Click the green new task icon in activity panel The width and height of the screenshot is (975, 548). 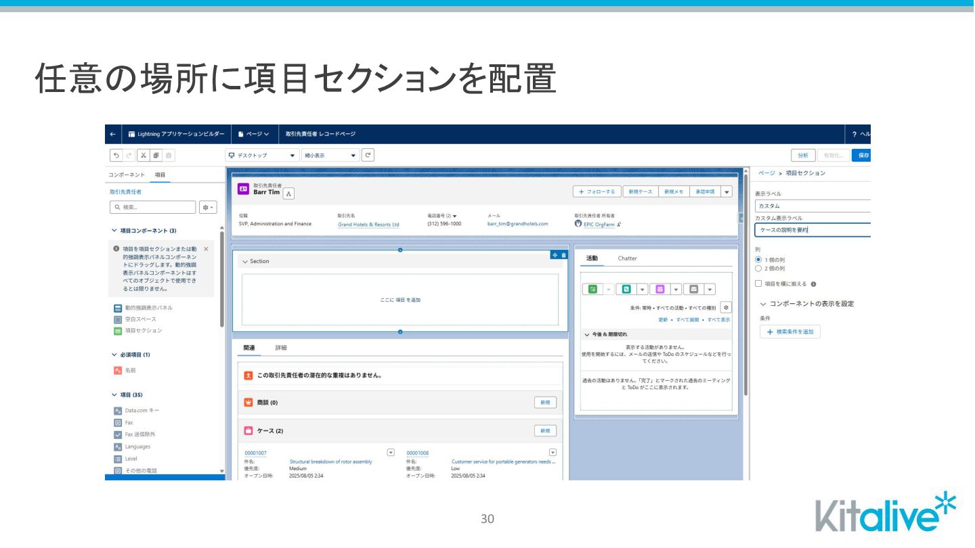click(x=593, y=289)
